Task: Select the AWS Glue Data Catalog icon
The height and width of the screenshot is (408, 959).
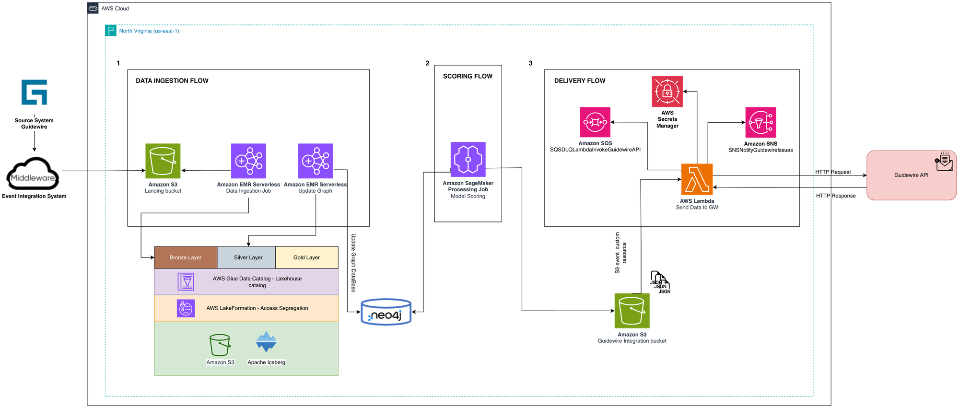Action: click(186, 281)
